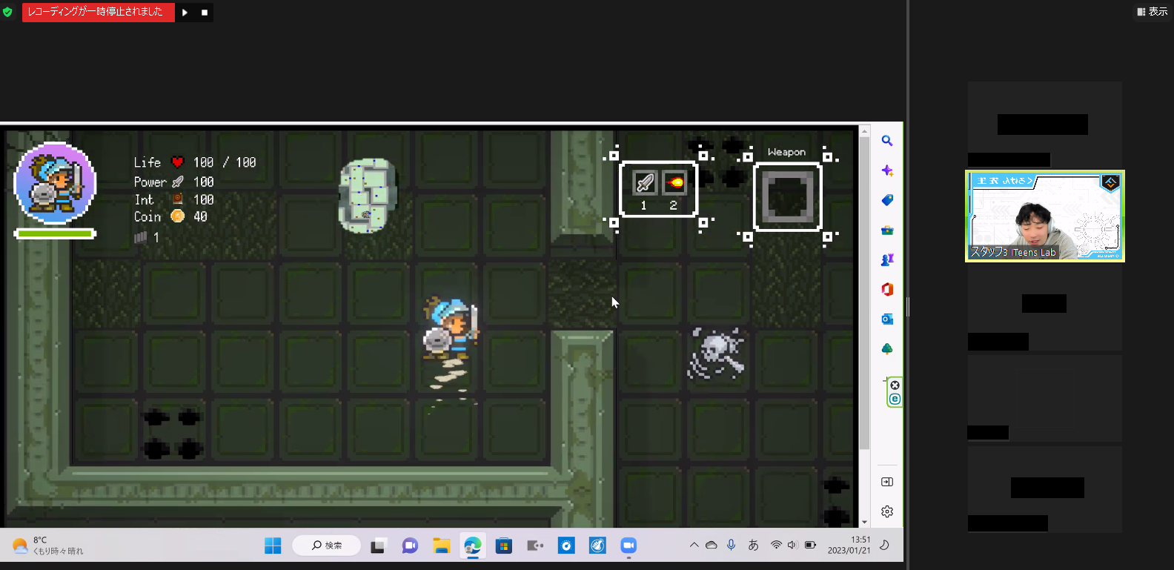Open Microsoft 365 in Edge sidebar
1174x570 pixels.
coord(887,289)
